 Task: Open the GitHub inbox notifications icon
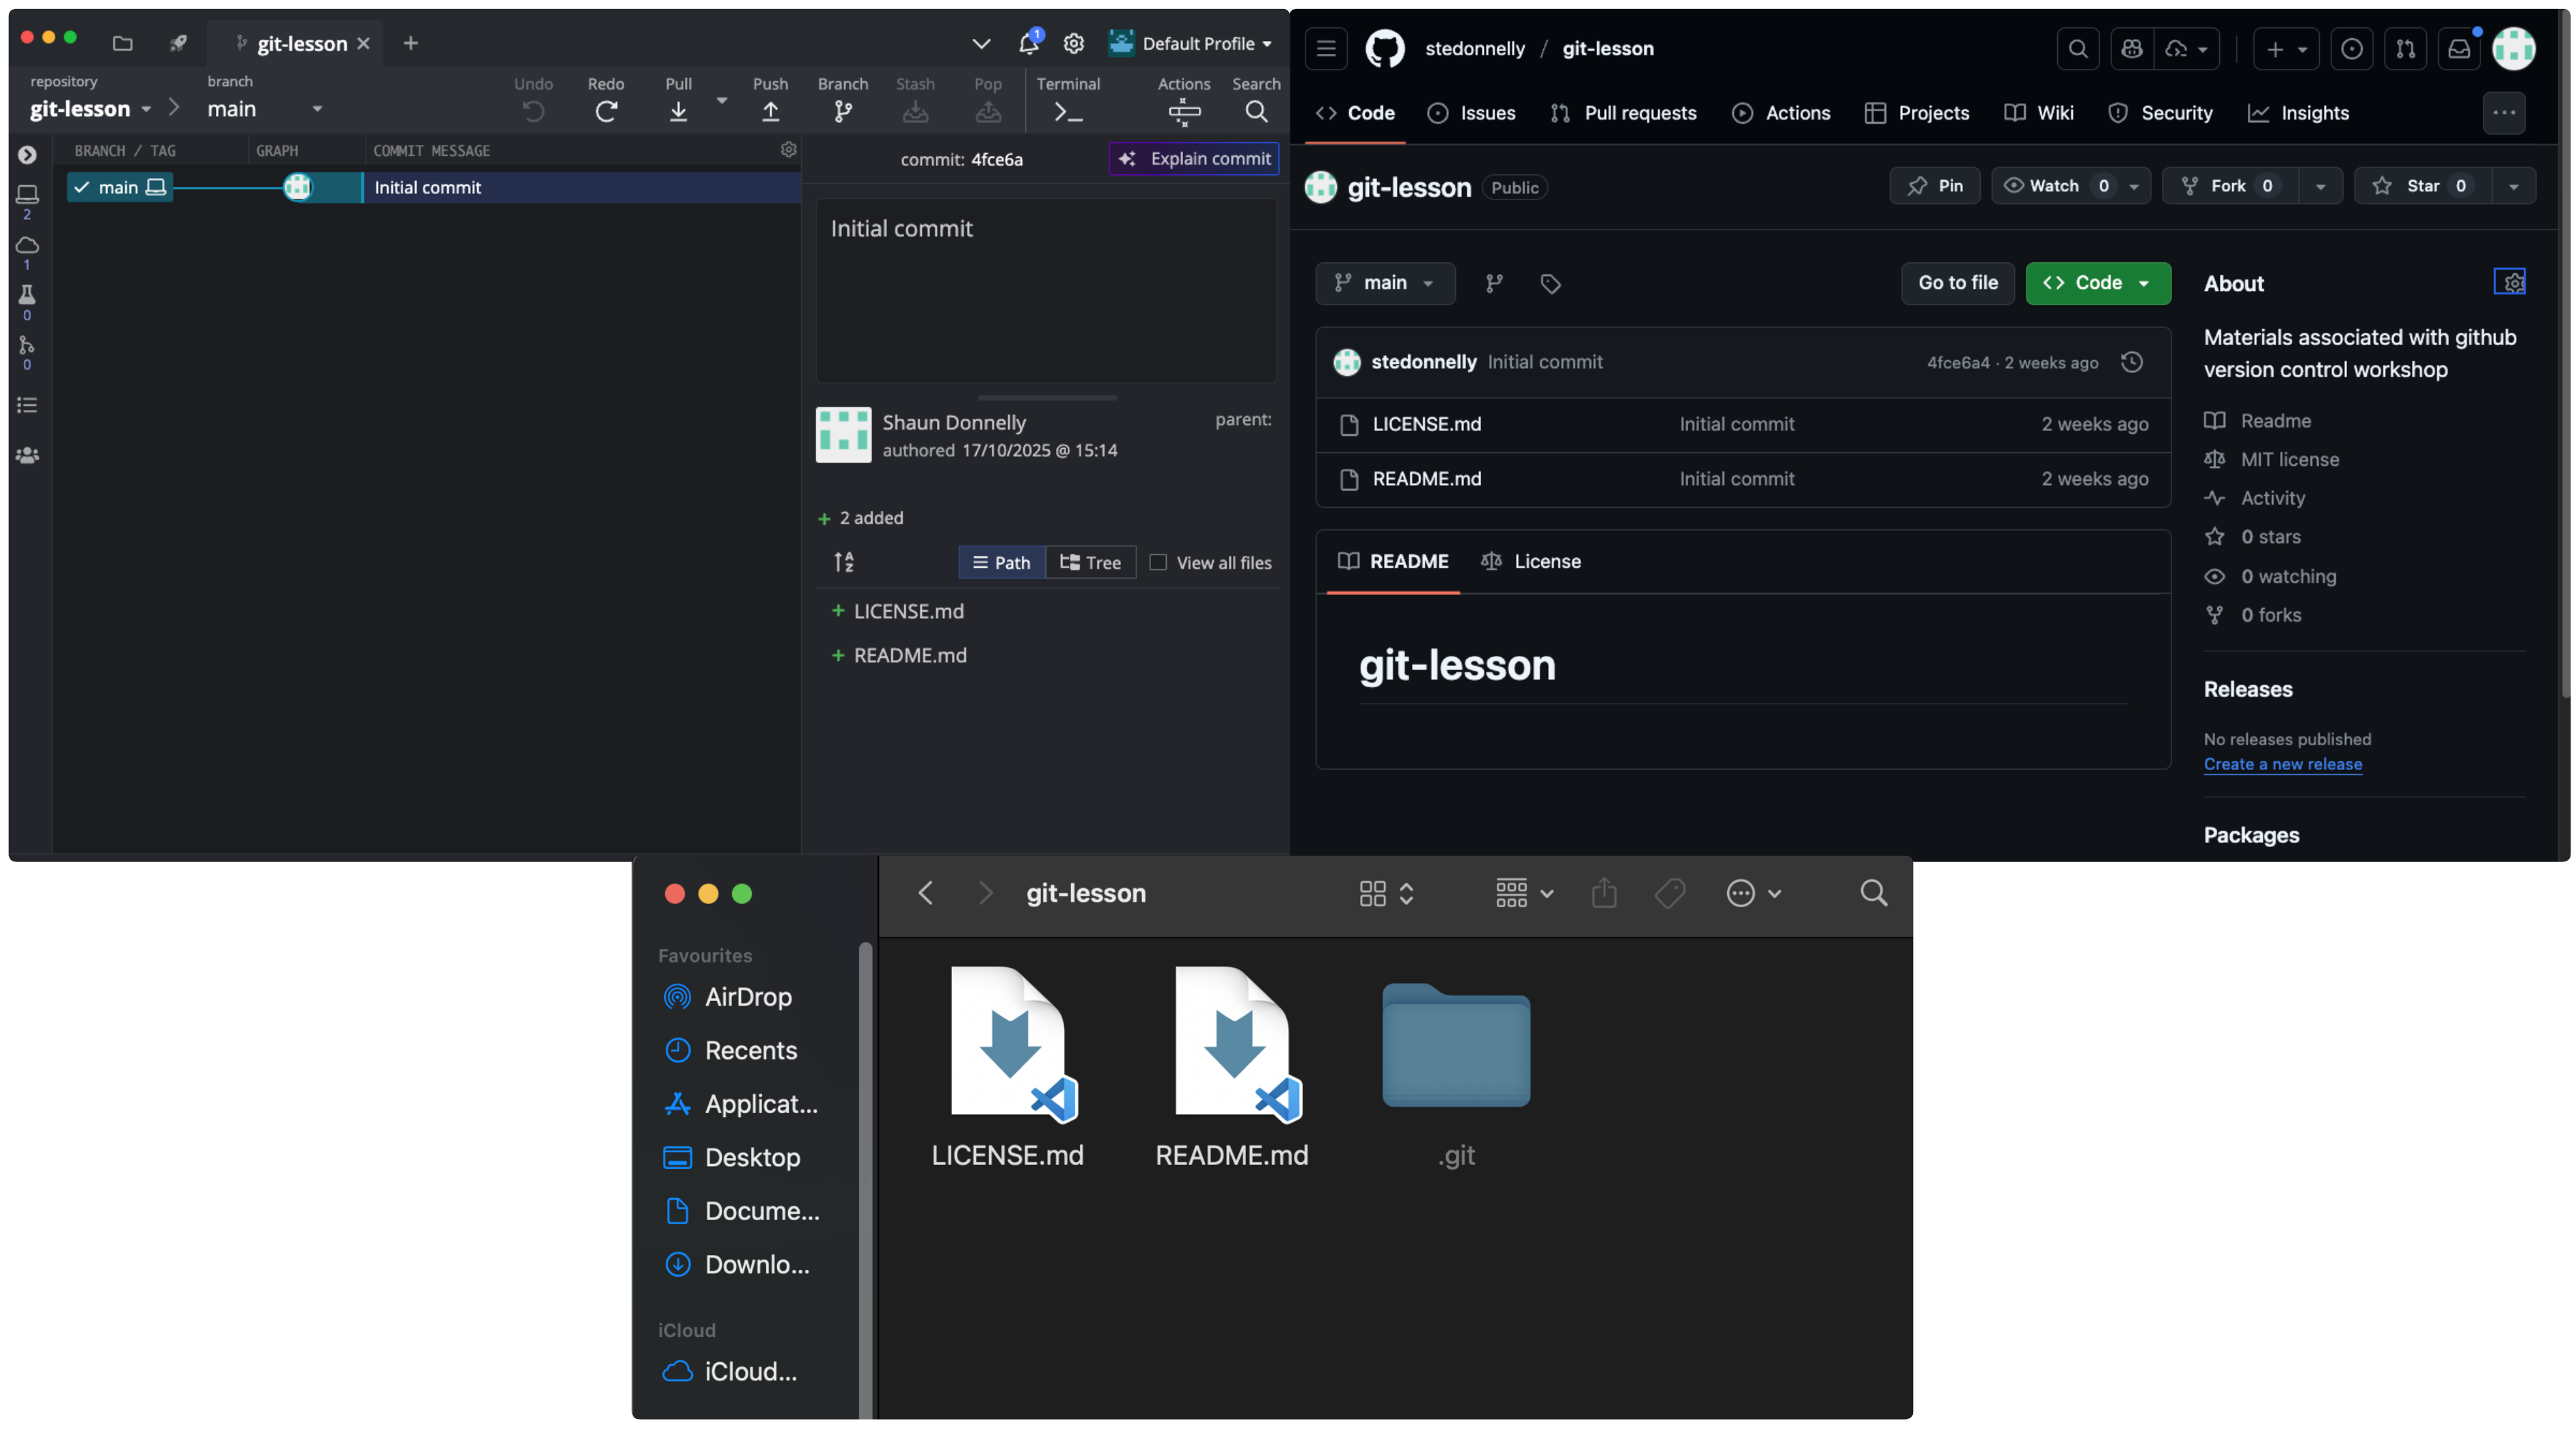[x=2458, y=48]
